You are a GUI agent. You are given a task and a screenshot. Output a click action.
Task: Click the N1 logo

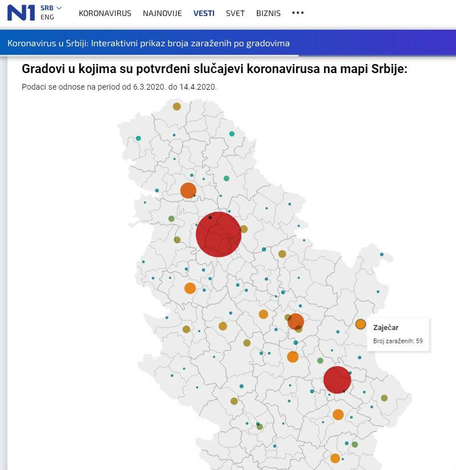(21, 13)
